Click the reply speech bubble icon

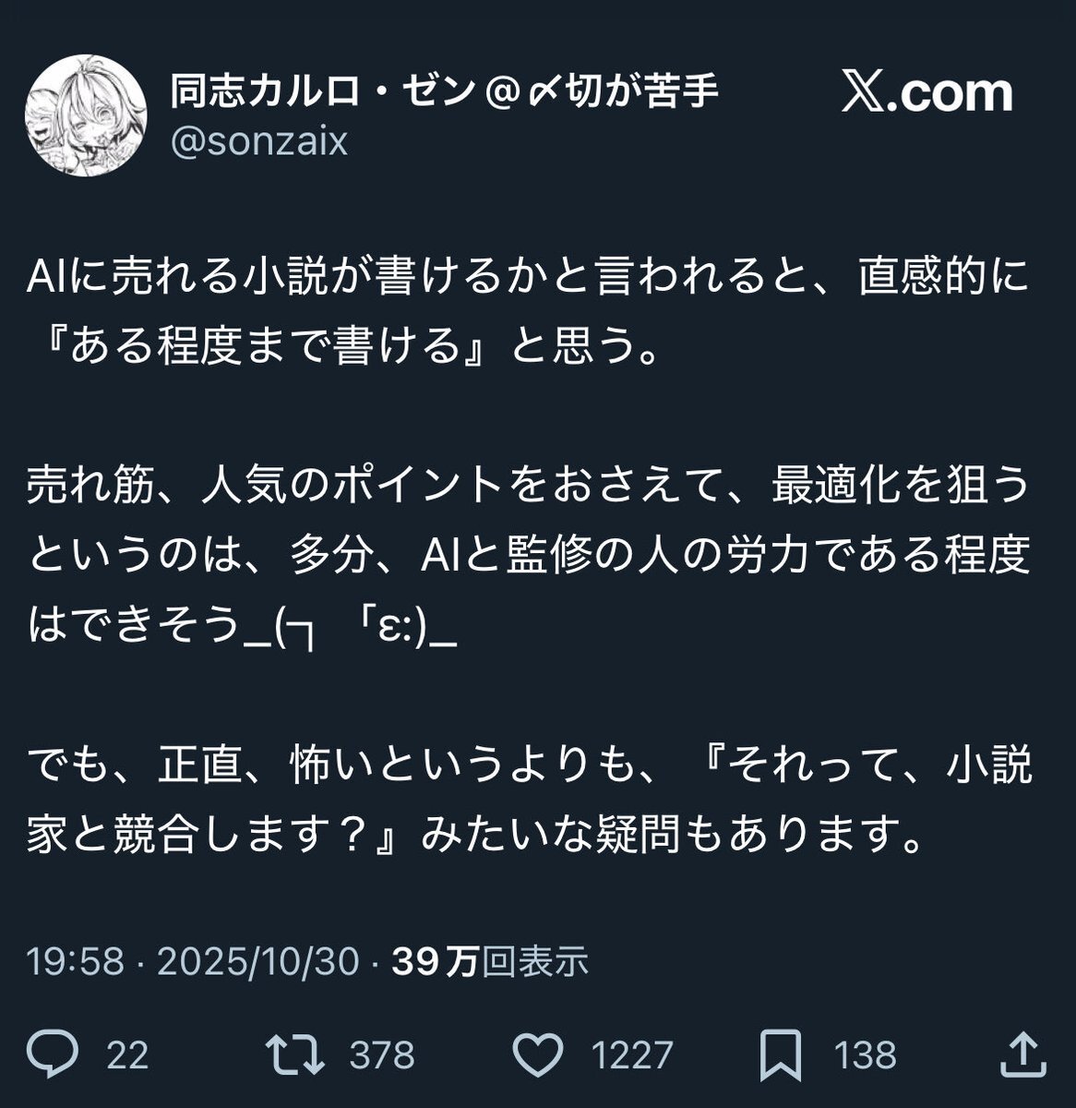56,1054
